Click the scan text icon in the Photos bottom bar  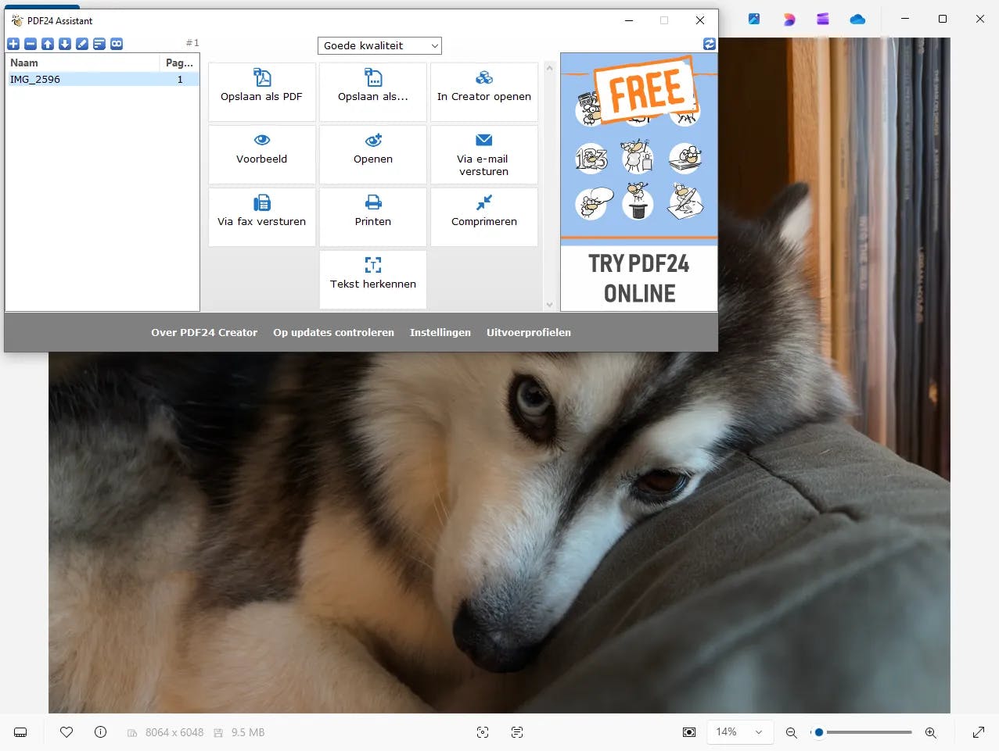coord(517,732)
